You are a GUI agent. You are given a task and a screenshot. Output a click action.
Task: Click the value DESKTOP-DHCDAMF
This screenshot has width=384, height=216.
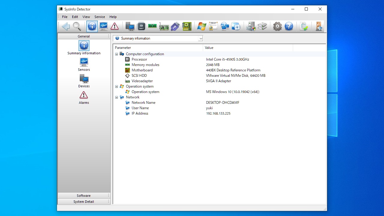[223, 103]
